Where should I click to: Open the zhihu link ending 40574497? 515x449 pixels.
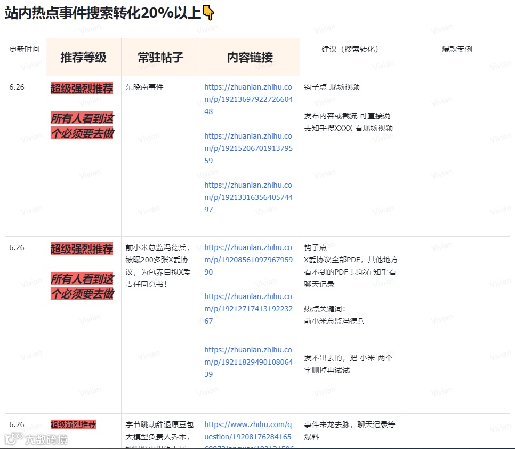[x=248, y=197]
